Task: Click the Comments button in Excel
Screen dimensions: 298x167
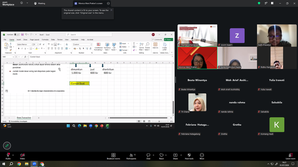Action: (157, 39)
